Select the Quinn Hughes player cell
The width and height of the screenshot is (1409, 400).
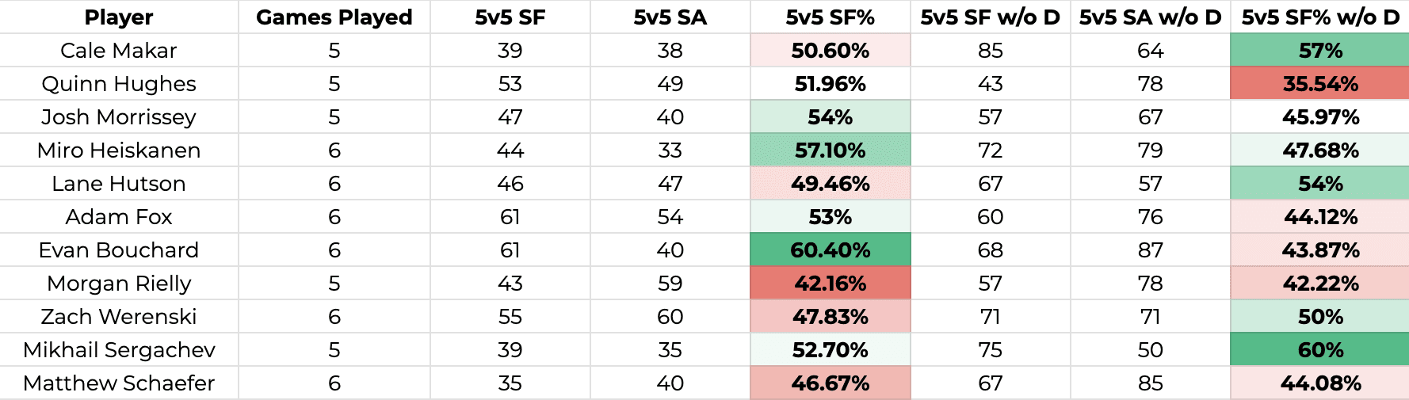[119, 84]
